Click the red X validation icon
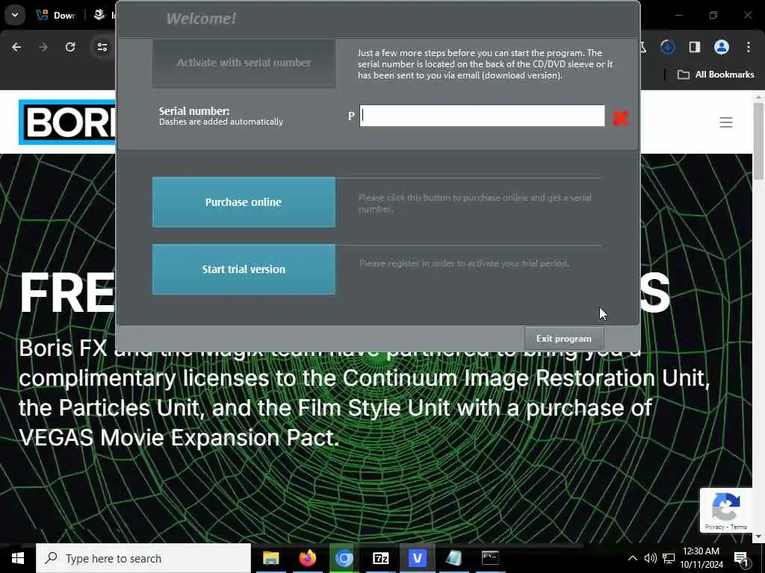 click(620, 117)
